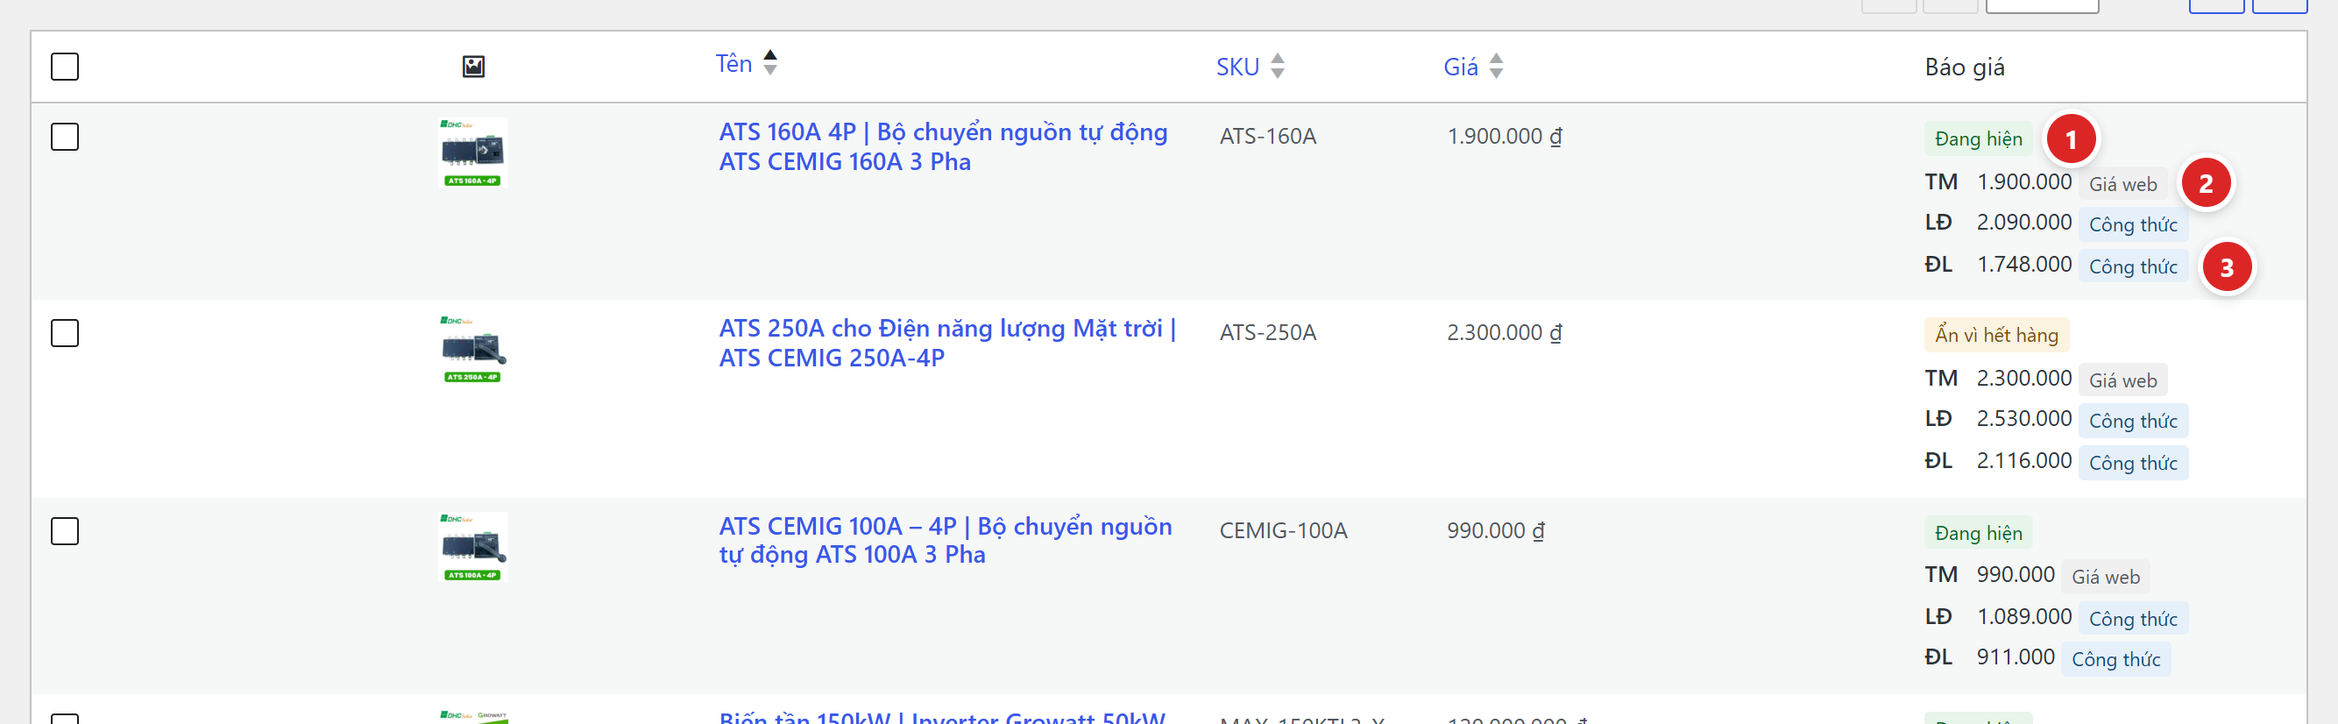Open the ATS CEMIG 100A – 4P link
Image resolution: width=2338 pixels, height=724 pixels.
pos(945,540)
